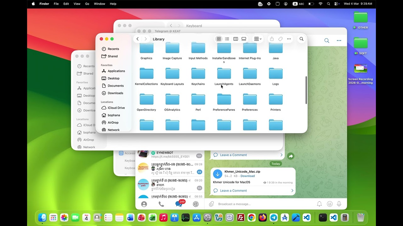Download the Khmer_Unicode_Mac.zip file arrow icon
The image size is (403, 226).
tap(218, 174)
